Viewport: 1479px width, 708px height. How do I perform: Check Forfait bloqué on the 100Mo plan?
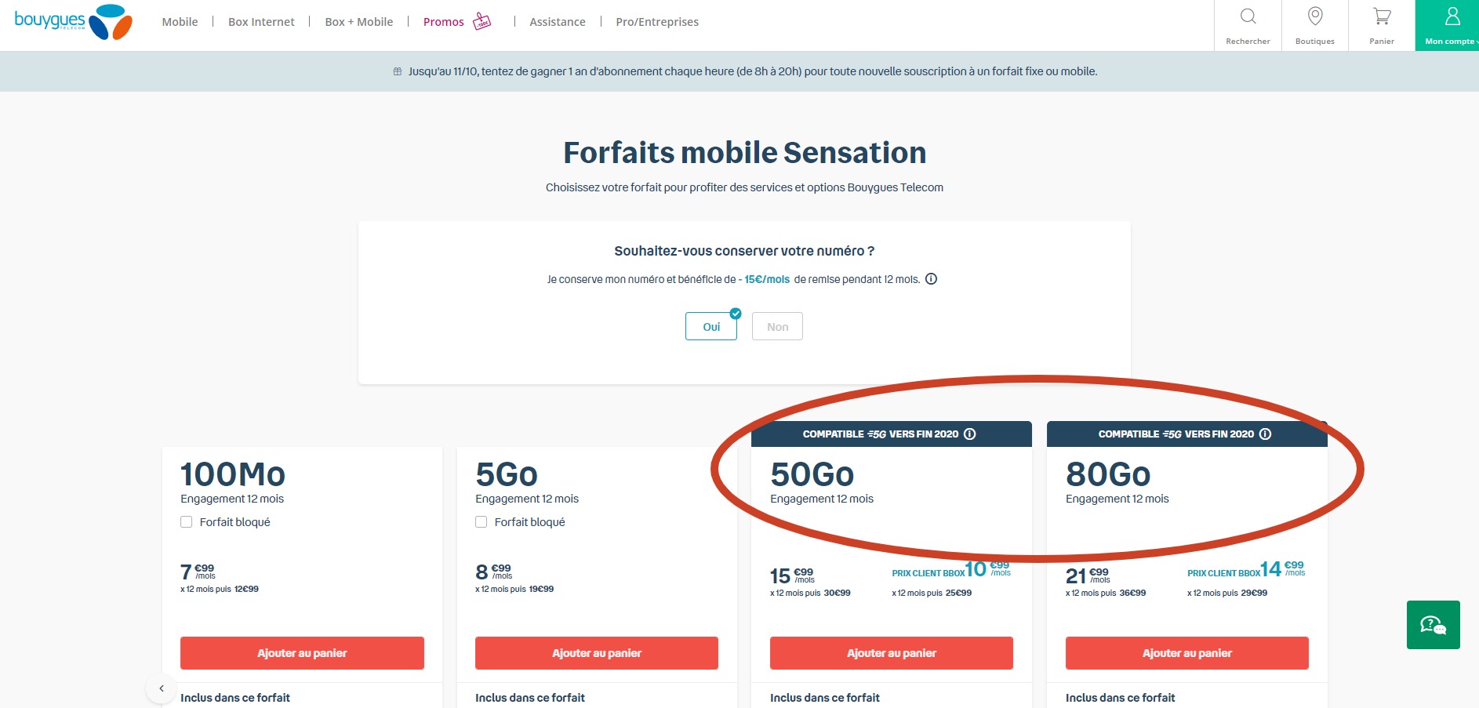(x=187, y=521)
